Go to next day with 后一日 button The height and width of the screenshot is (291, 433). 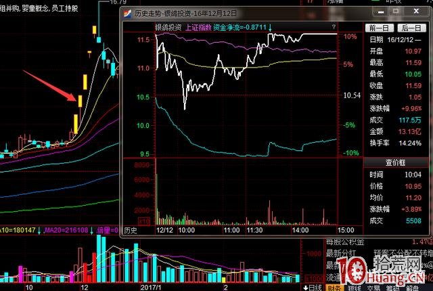click(411, 28)
